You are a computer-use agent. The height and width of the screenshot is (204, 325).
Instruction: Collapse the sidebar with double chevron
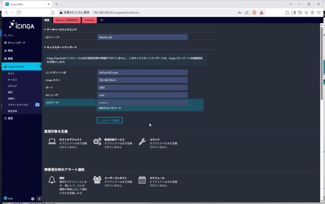39,199
